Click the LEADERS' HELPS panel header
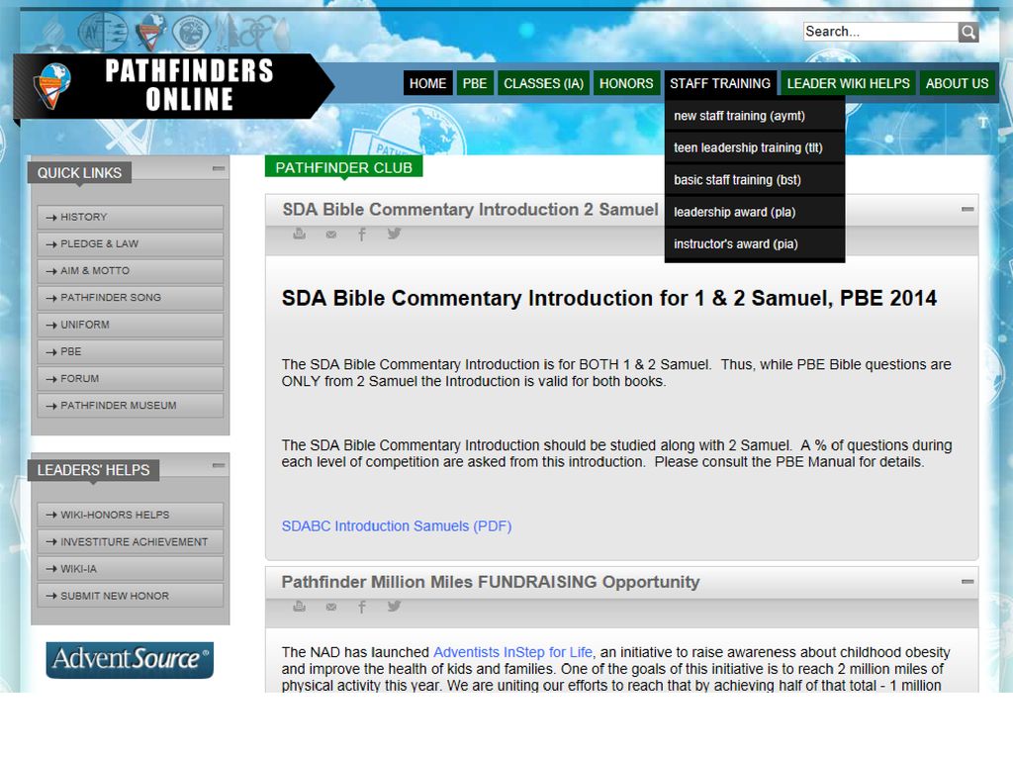This screenshot has width=1013, height=760. [94, 470]
